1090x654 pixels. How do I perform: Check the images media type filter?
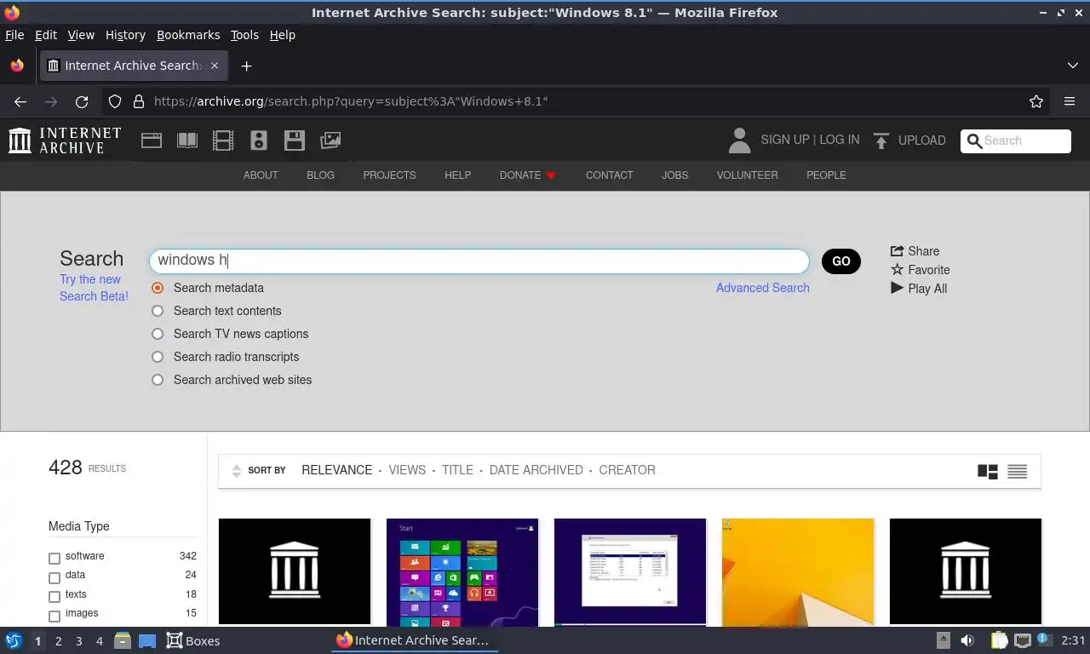click(54, 616)
